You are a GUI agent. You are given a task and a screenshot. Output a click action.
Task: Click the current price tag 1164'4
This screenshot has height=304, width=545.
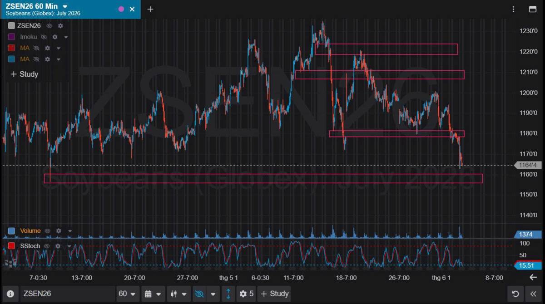point(527,165)
